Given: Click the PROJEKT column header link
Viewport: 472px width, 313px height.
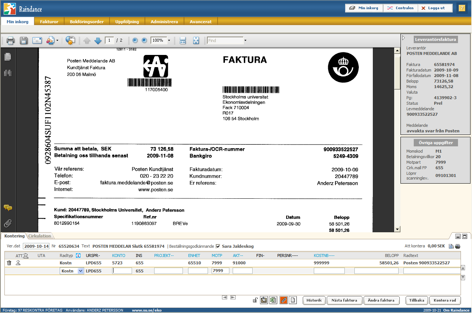Looking at the screenshot, I should tap(164, 255).
